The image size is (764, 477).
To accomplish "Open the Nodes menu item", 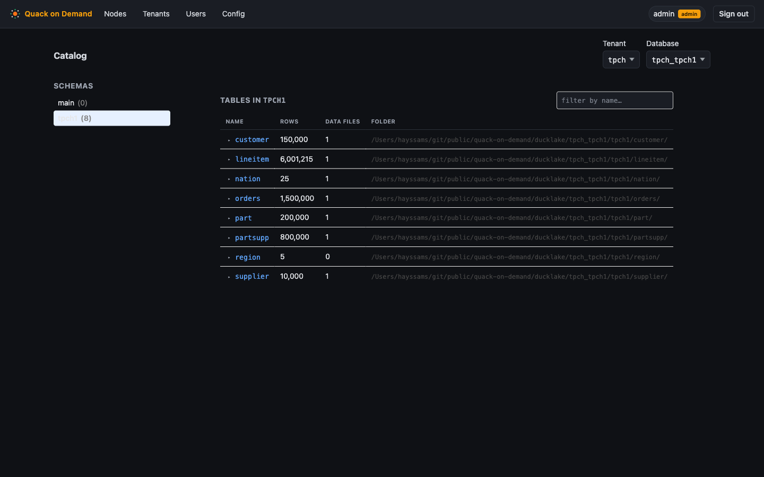I will 115,14.
